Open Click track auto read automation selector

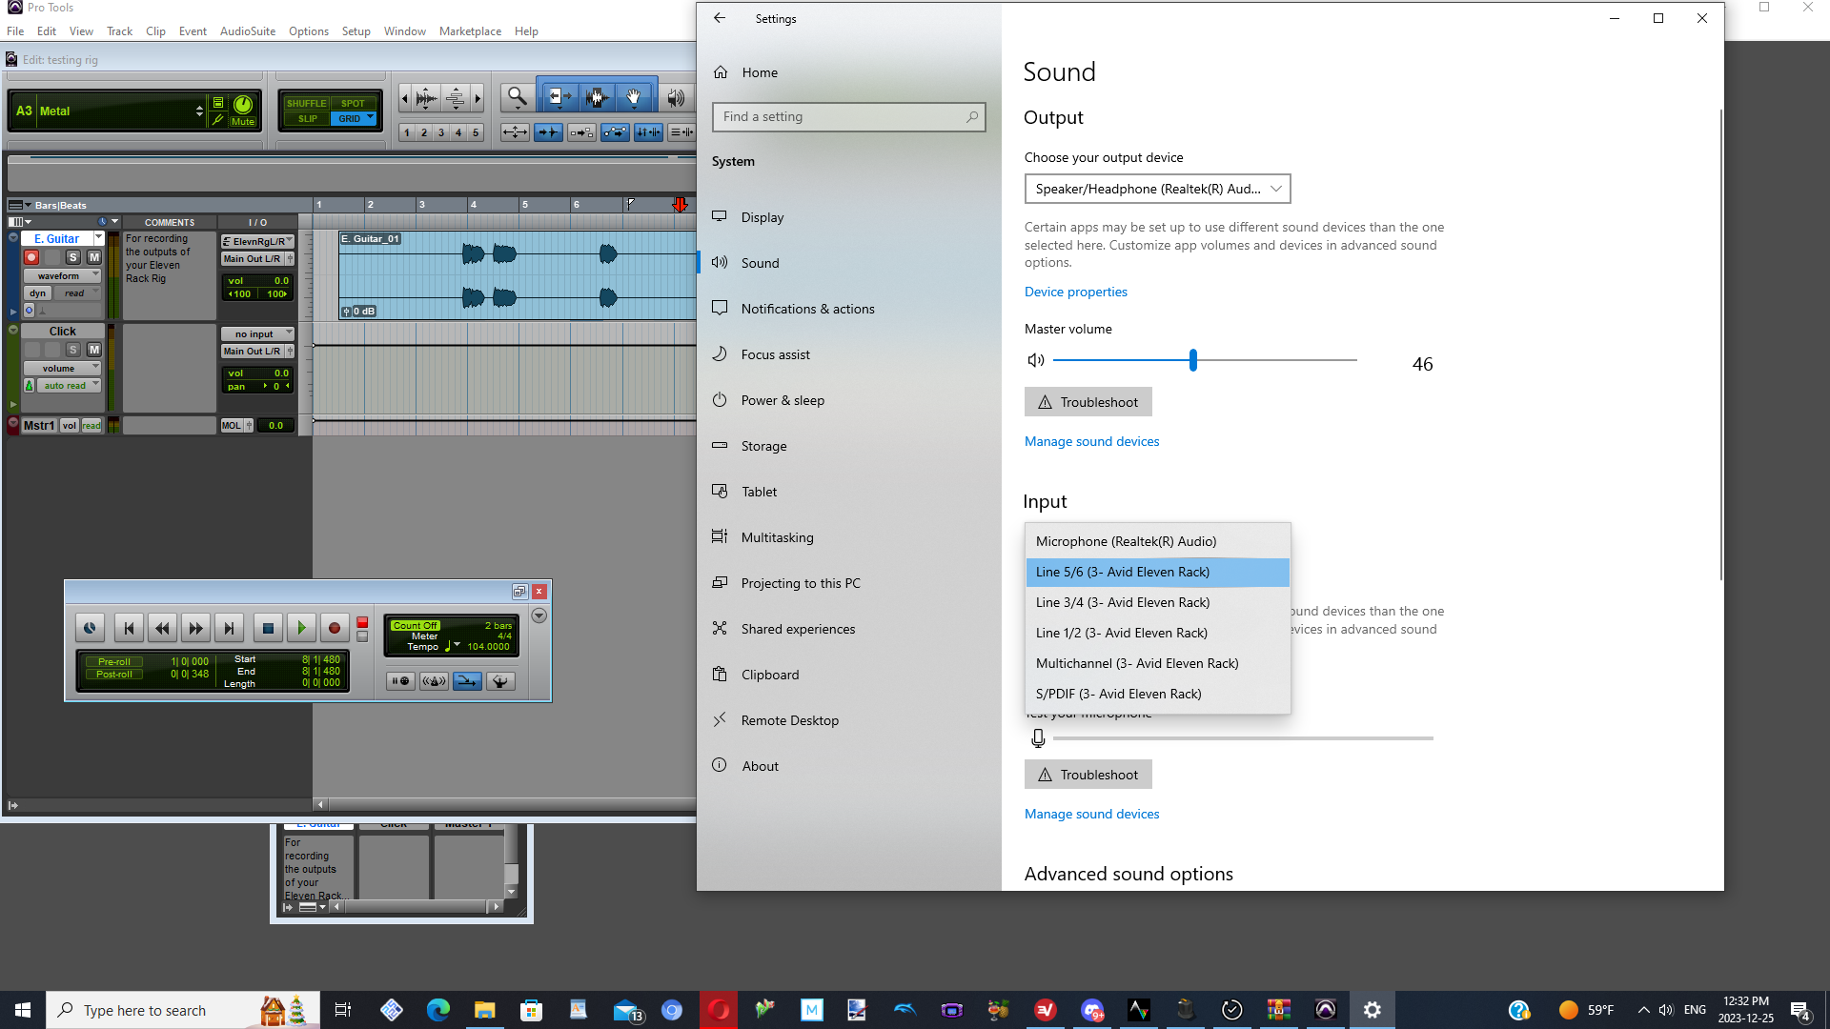click(69, 385)
